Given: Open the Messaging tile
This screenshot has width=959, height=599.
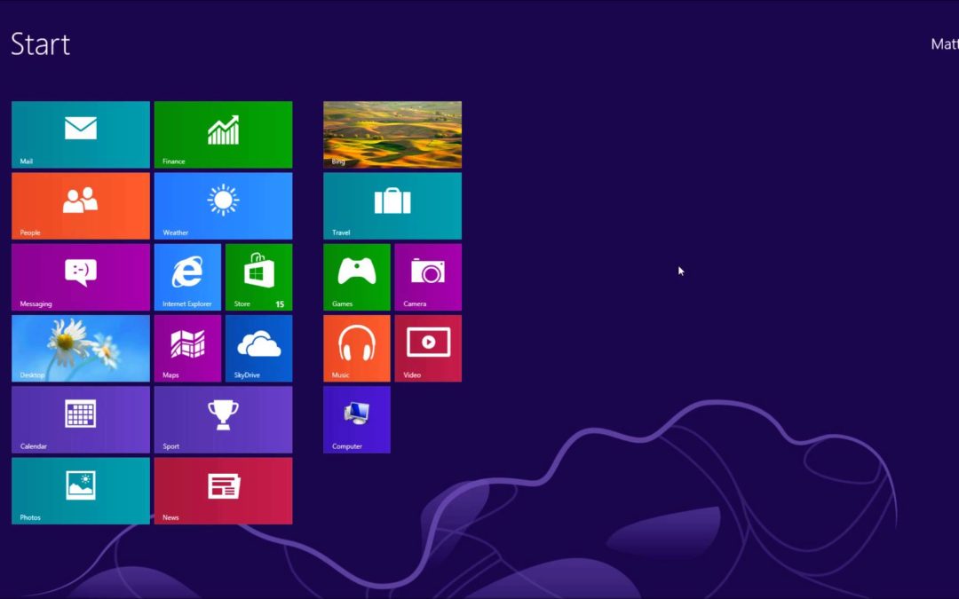Looking at the screenshot, I should tap(81, 277).
